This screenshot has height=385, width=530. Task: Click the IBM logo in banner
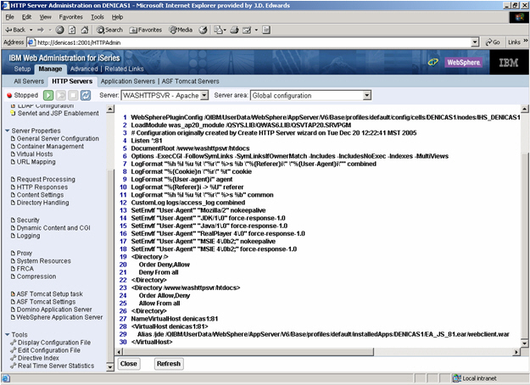click(509, 62)
